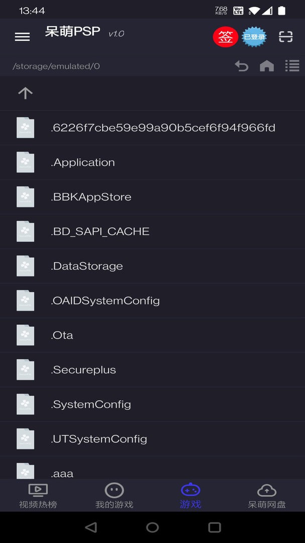305x543 pixels.
Task: Click the /storage/emulated/0 path text
Action: coord(56,66)
